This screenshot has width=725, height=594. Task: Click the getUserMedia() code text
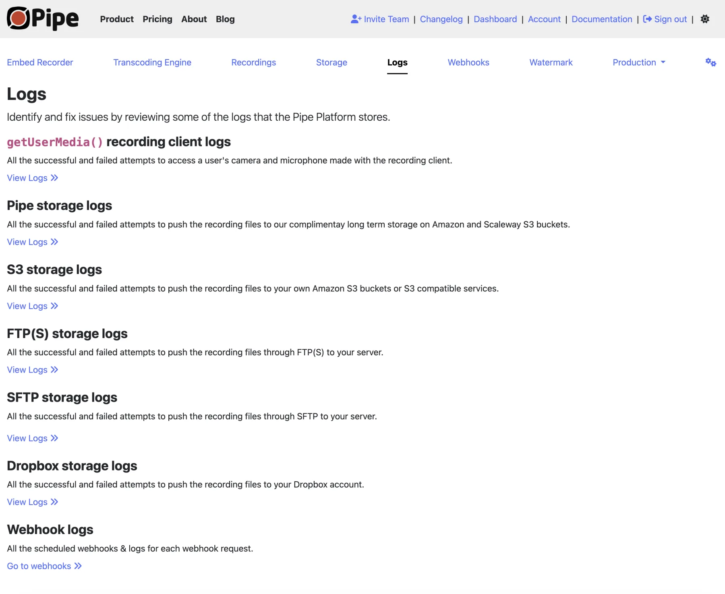click(x=55, y=142)
